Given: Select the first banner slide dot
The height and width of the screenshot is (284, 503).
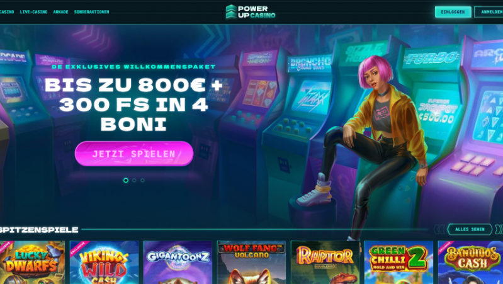Looking at the screenshot, I should 126,180.
